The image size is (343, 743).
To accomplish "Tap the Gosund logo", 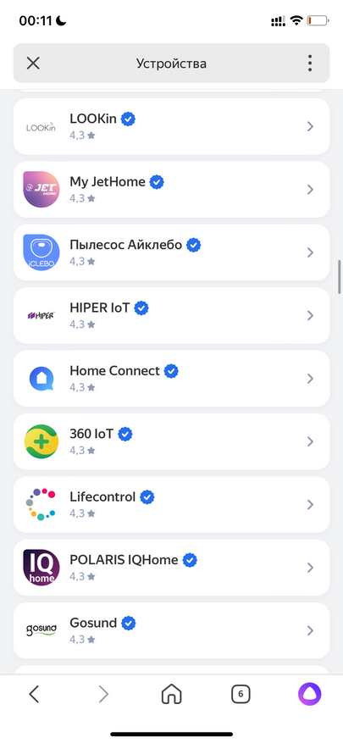I will pyautogui.click(x=41, y=630).
